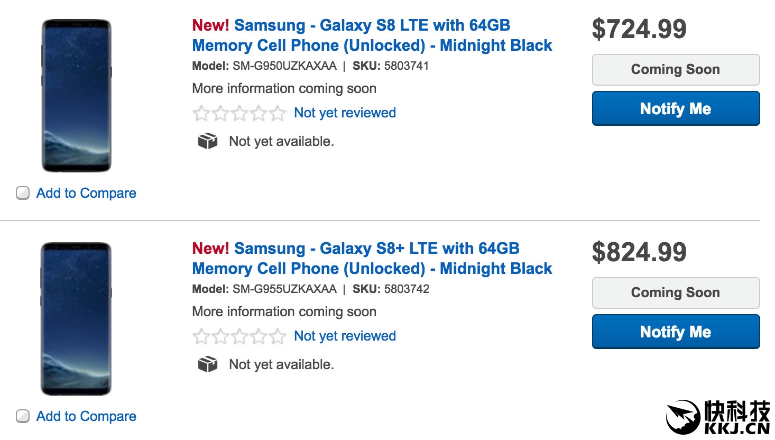The image size is (775, 440).
Task: Open Not yet reviewed link for Galaxy S8+
Action: (x=345, y=336)
